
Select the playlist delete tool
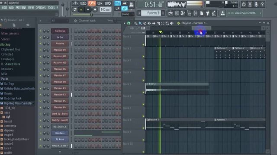(145, 23)
